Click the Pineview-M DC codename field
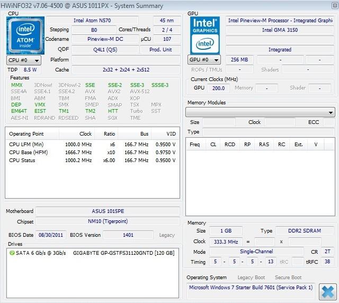This screenshot has width=339, height=303. pos(105,39)
